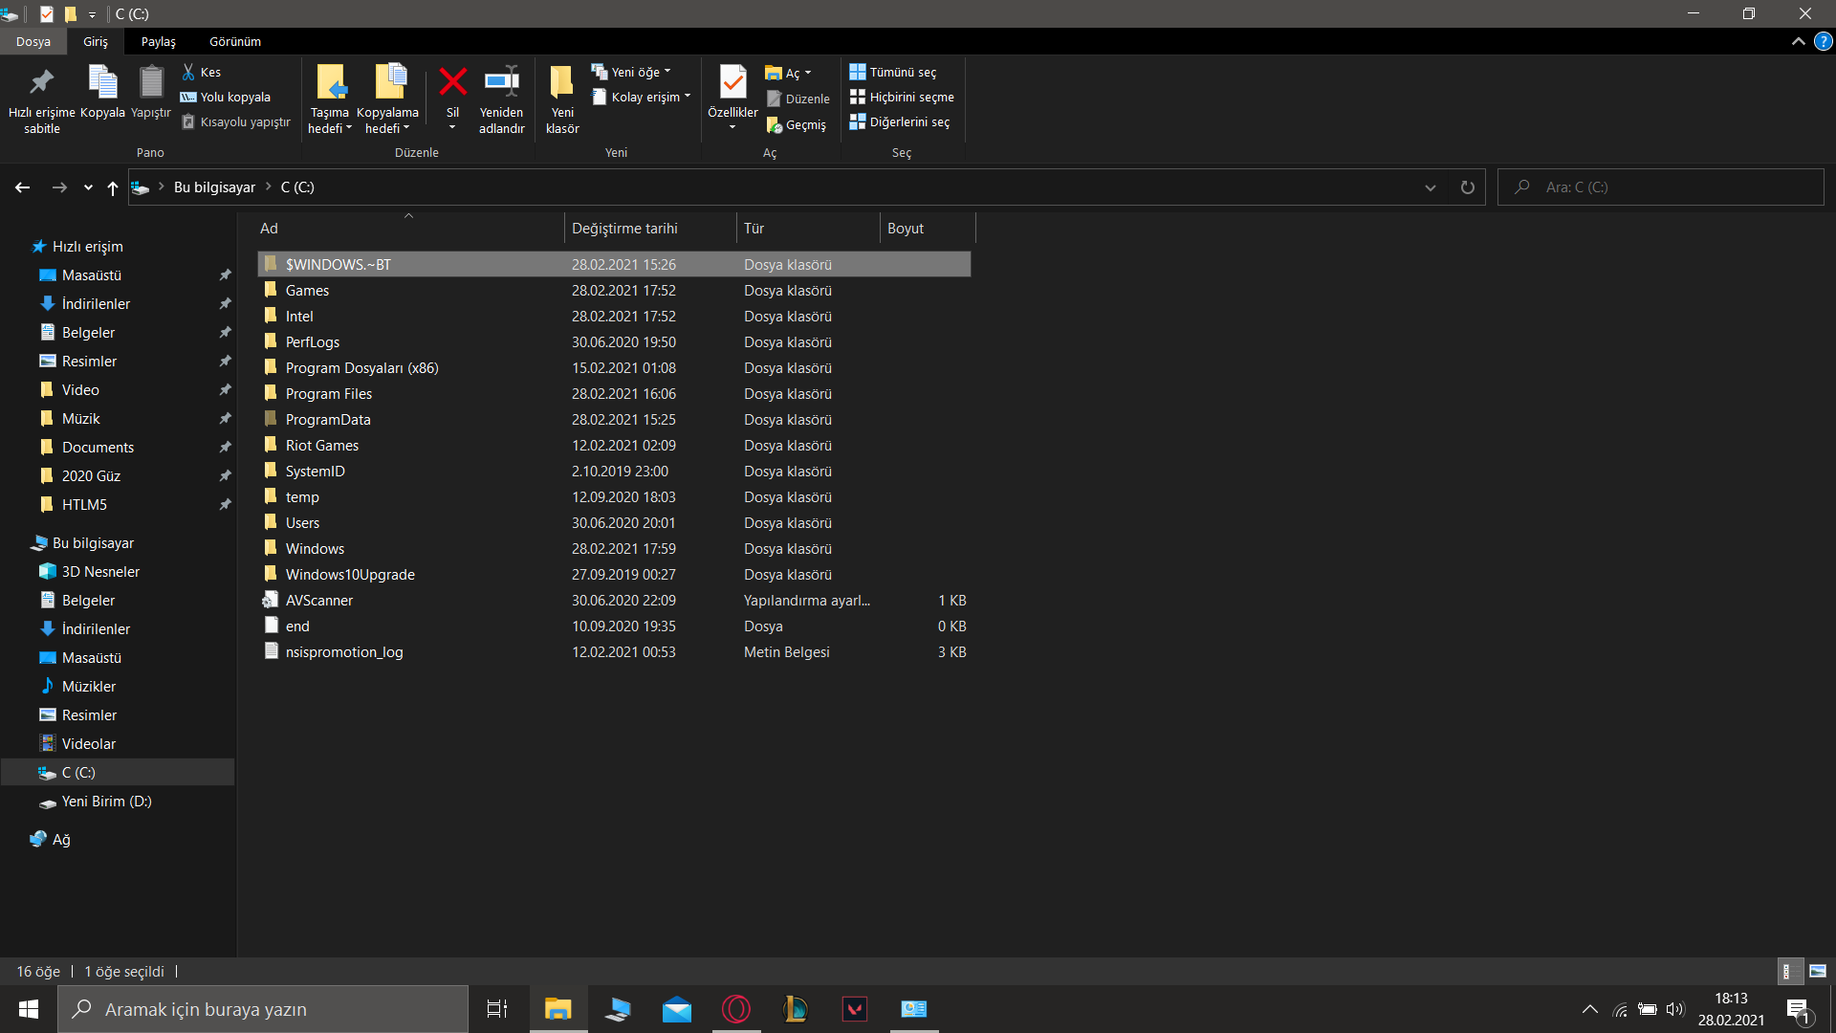Create a new folder with Yeni klasör
Image resolution: width=1836 pixels, height=1033 pixels.
[x=562, y=99]
